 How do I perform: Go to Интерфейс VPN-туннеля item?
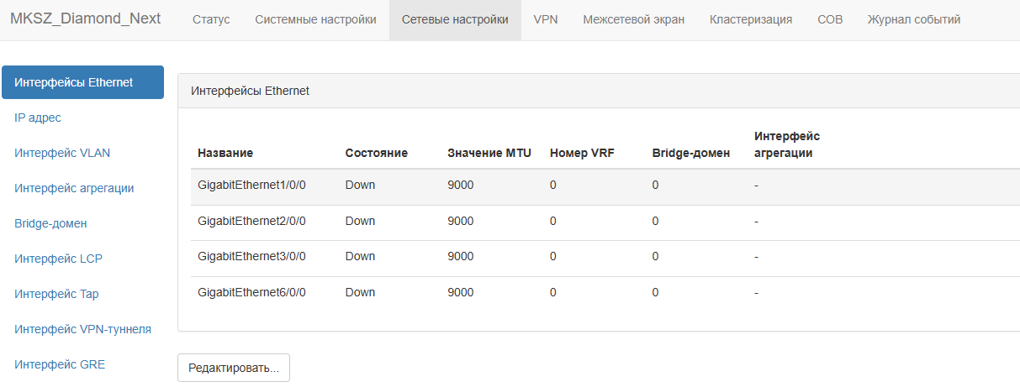[83, 329]
